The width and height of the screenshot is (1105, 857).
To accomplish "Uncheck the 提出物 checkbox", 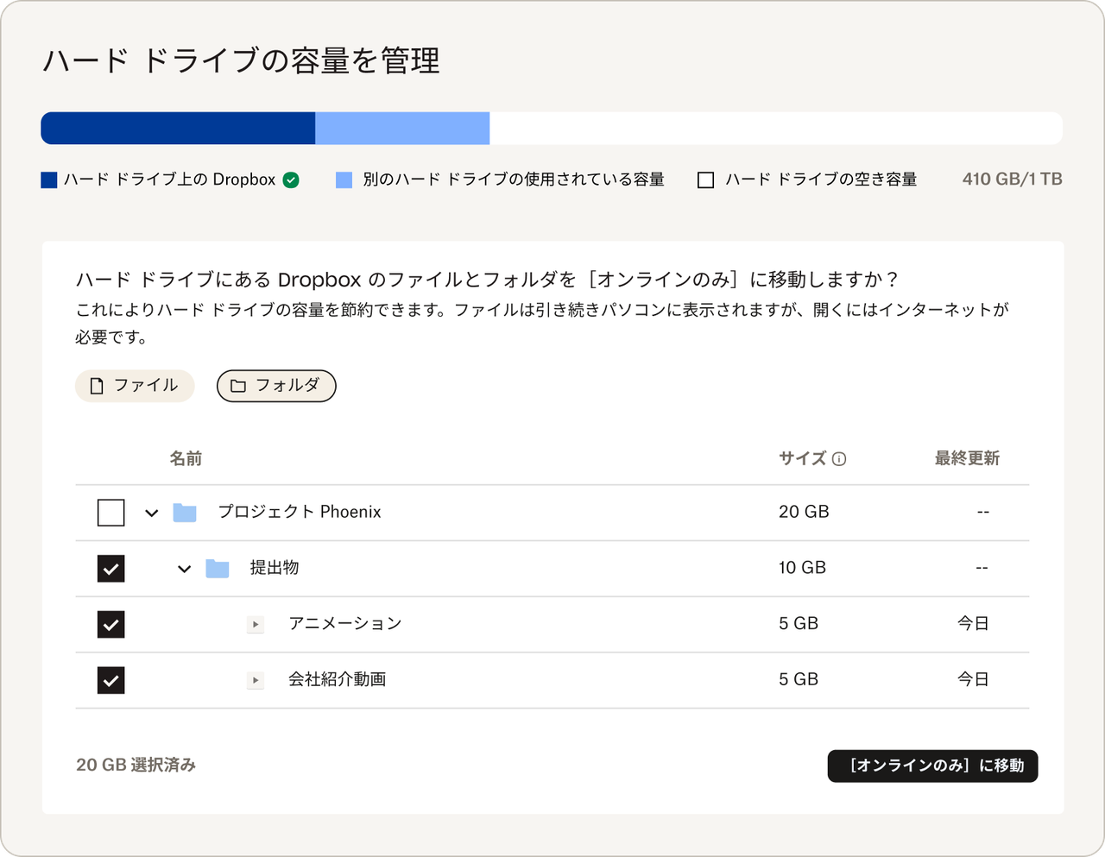I will click(110, 568).
